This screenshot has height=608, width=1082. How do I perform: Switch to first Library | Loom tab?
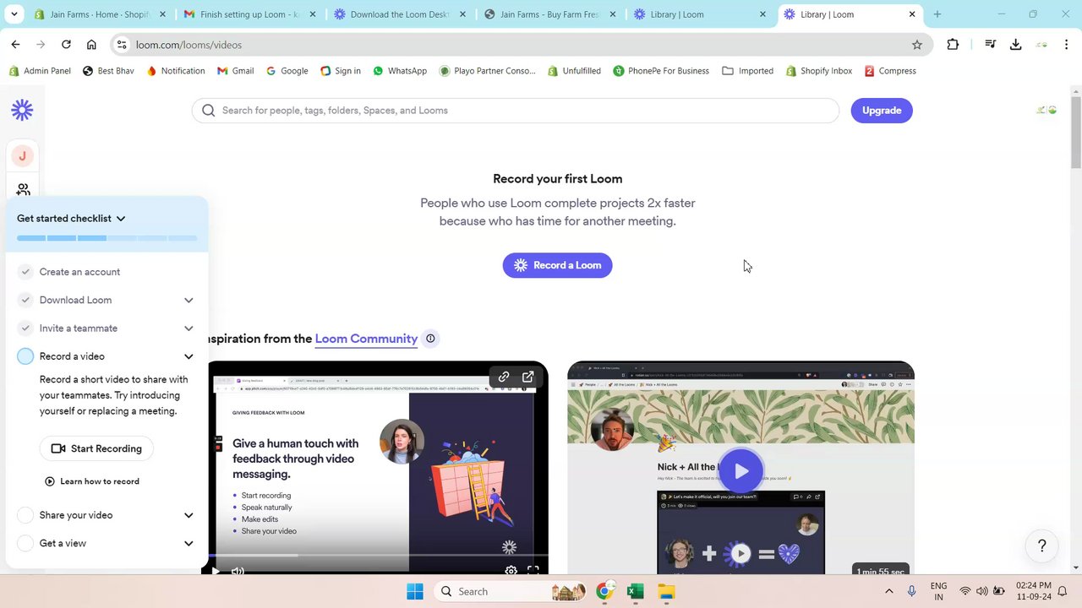click(700, 14)
